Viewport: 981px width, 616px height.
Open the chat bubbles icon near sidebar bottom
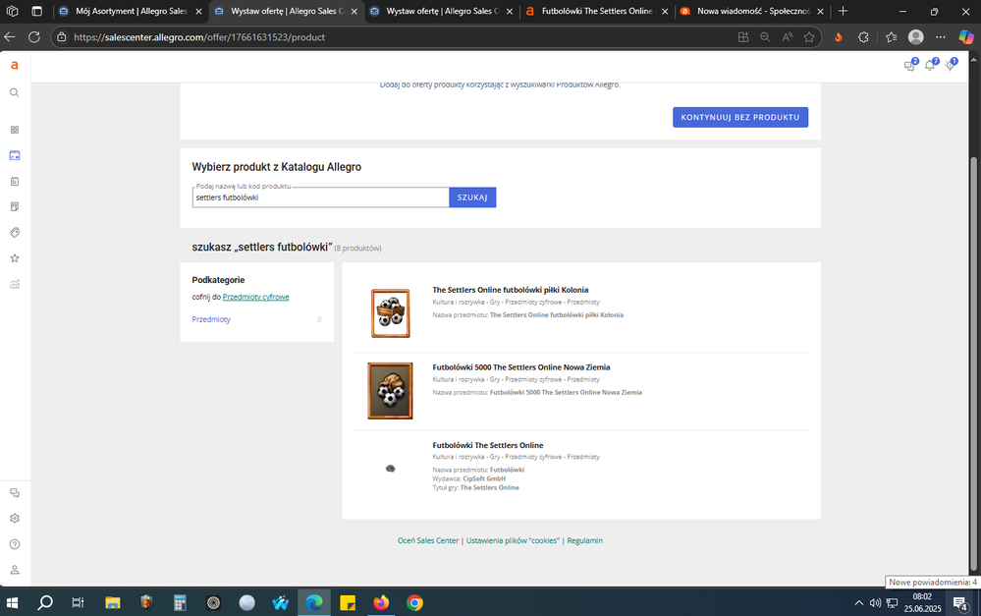pyautogui.click(x=15, y=492)
